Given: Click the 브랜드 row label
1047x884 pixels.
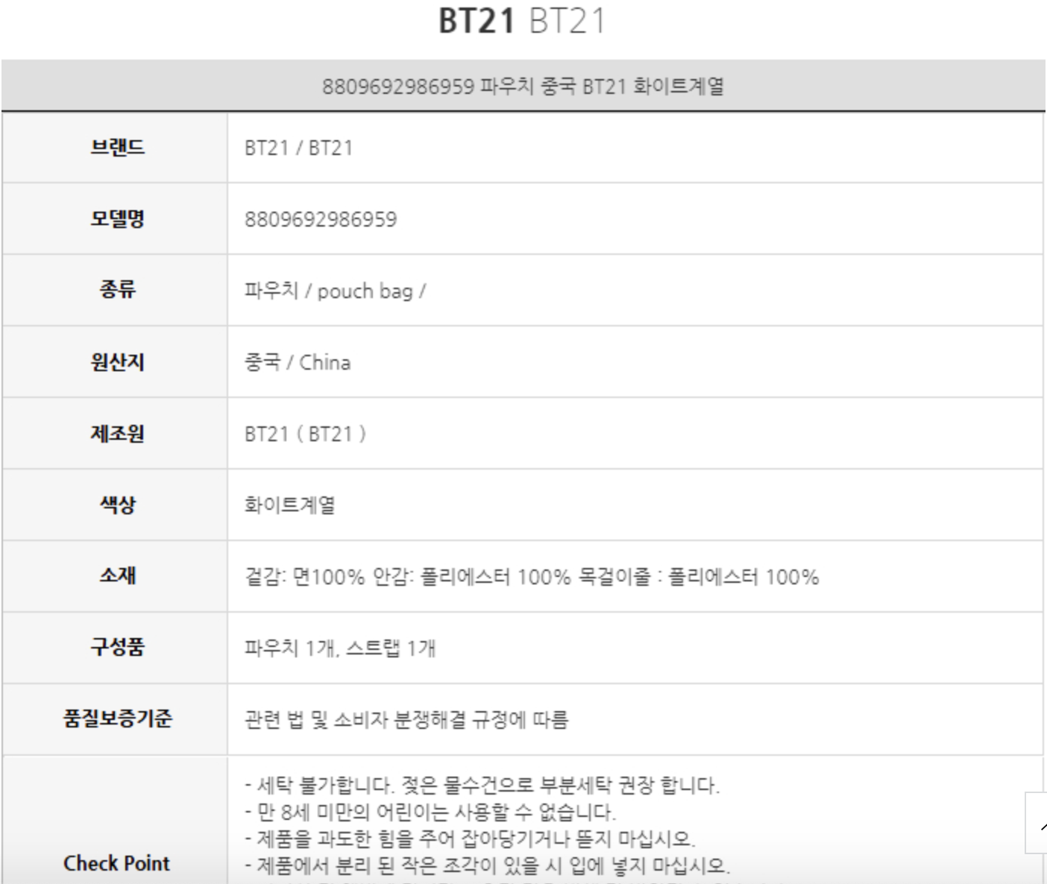Looking at the screenshot, I should click(117, 148).
